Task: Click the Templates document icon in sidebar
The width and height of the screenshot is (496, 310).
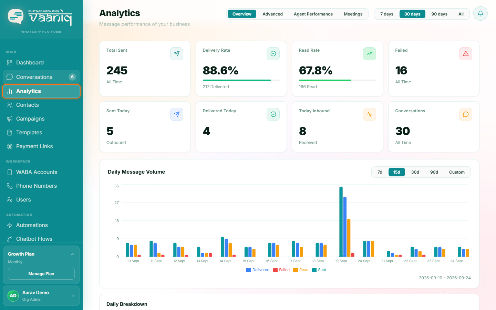Action: coord(10,133)
